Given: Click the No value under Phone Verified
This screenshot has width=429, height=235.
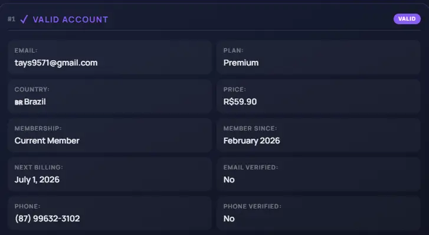Looking at the screenshot, I should (229, 218).
